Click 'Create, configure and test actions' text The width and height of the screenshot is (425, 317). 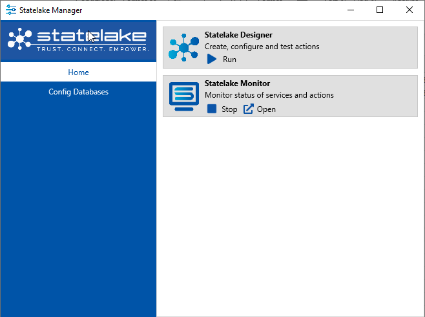[262, 47]
